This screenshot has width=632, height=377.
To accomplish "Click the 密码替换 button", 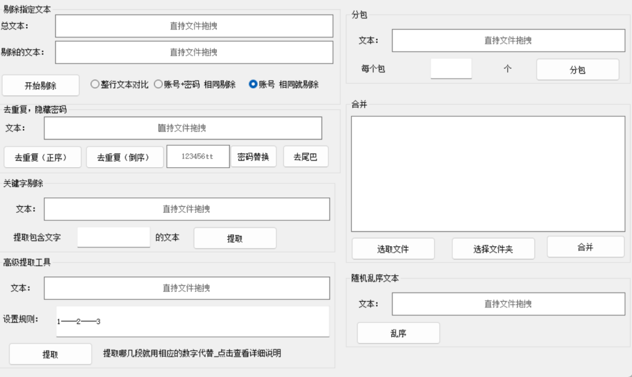I will [254, 157].
